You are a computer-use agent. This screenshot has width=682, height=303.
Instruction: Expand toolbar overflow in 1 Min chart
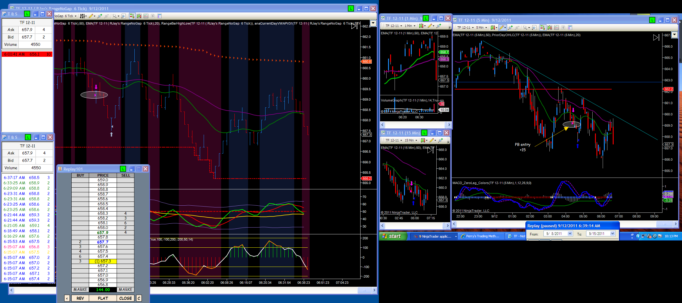450,27
